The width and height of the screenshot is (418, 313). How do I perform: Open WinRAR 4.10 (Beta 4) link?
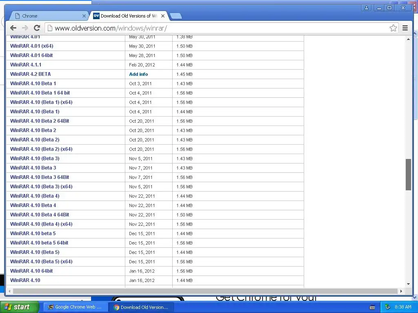pyautogui.click(x=35, y=196)
